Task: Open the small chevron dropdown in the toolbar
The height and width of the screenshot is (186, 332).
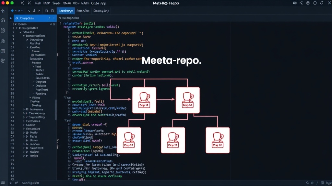Action: click(x=22, y=11)
